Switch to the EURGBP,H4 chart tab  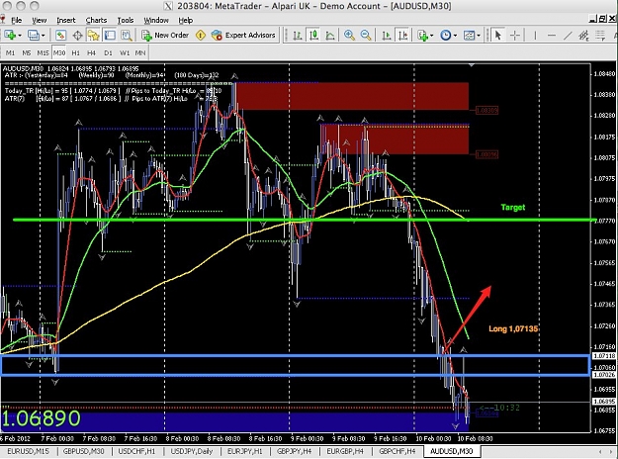pyautogui.click(x=345, y=451)
